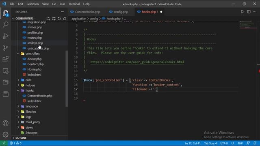Open Explorer views and more actions menu
This screenshot has height=146, width=260.
click(63, 12)
